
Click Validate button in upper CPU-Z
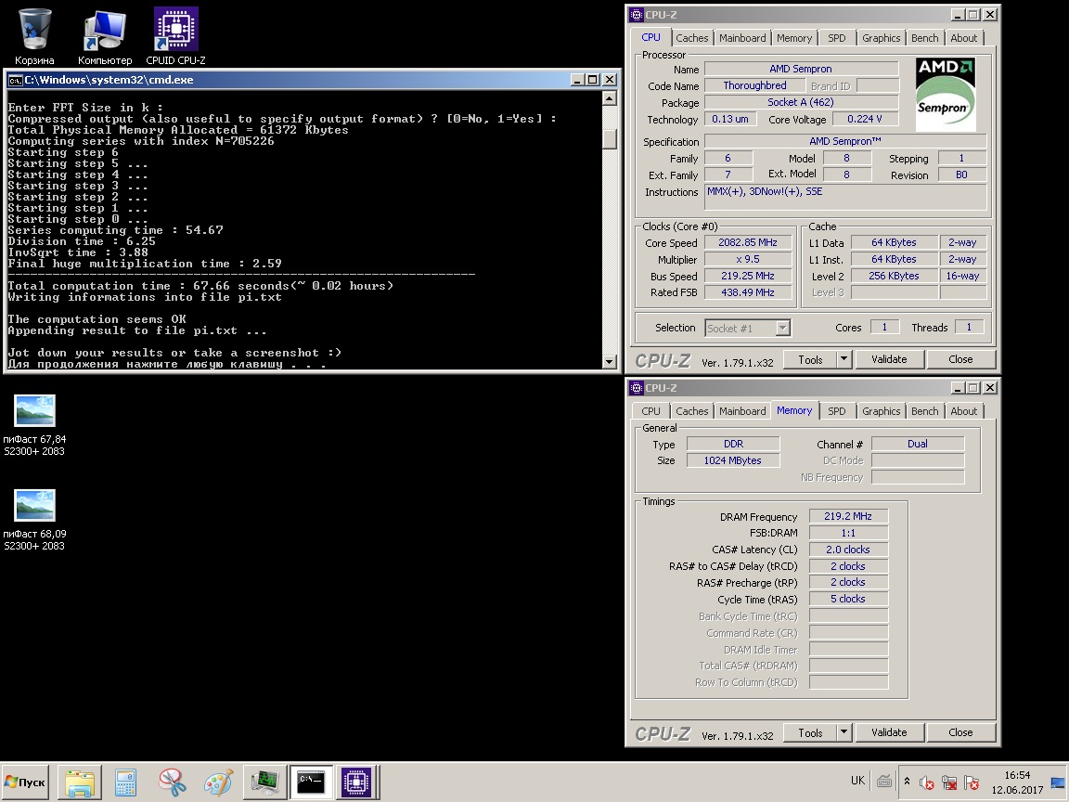[x=889, y=359]
